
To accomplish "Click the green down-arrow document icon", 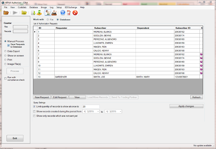I will [33, 13].
